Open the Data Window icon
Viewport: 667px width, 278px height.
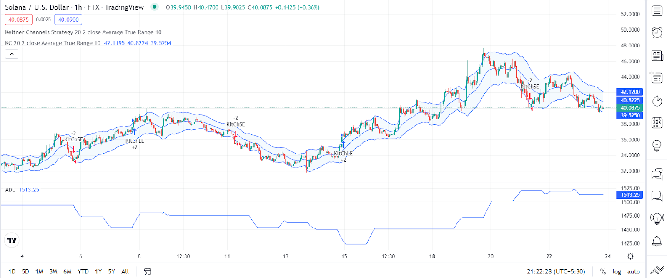click(x=657, y=77)
